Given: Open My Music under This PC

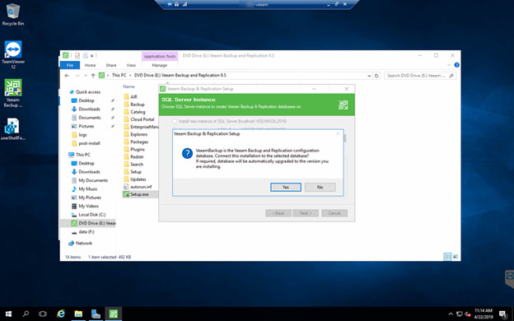Looking at the screenshot, I should tap(88, 189).
